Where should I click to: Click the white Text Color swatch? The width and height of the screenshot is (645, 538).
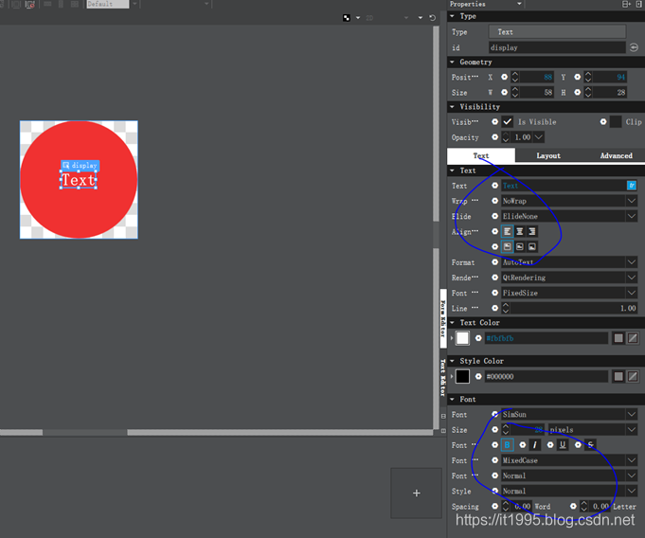pyautogui.click(x=462, y=338)
